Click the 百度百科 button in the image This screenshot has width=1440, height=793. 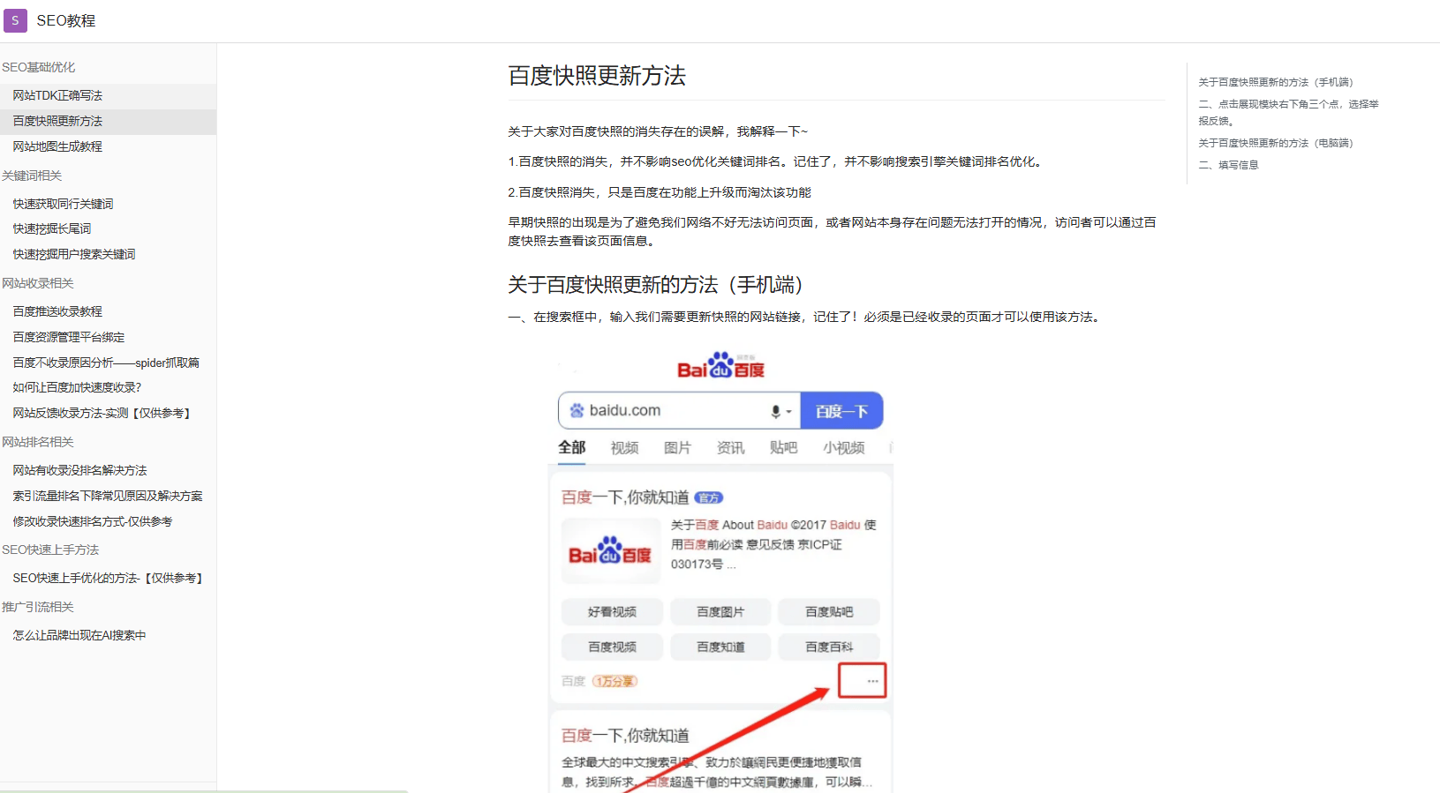tap(829, 647)
